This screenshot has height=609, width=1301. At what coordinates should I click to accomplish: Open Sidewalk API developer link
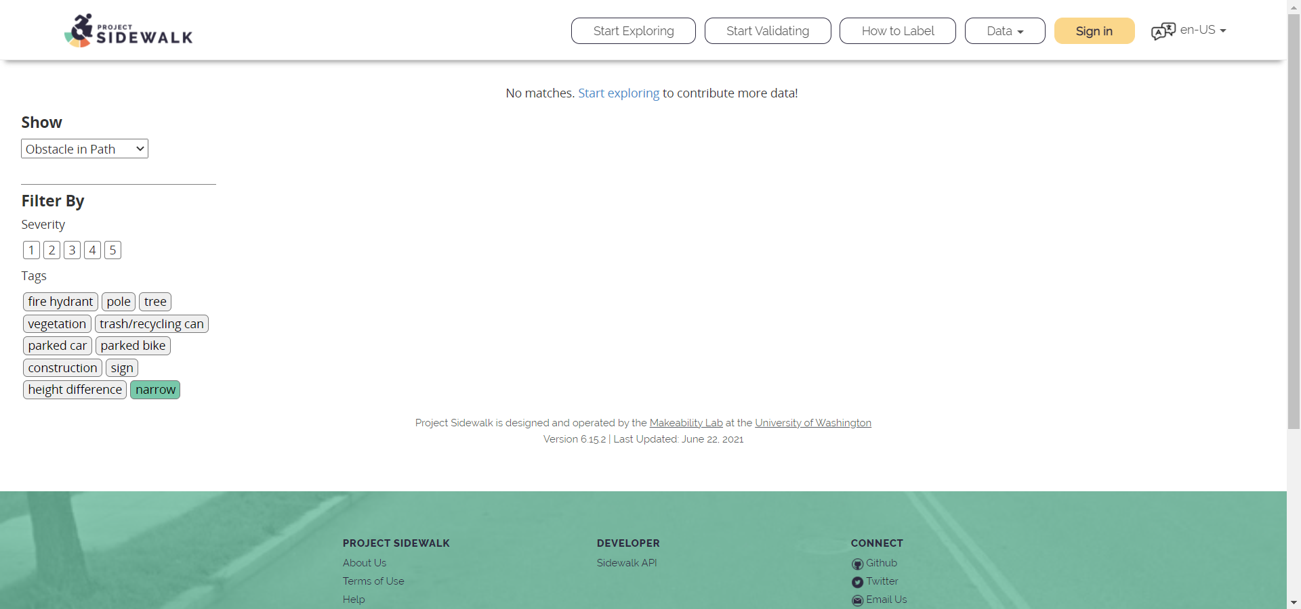627,563
